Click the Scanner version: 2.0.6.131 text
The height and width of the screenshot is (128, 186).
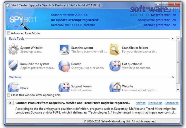click(x=70, y=15)
